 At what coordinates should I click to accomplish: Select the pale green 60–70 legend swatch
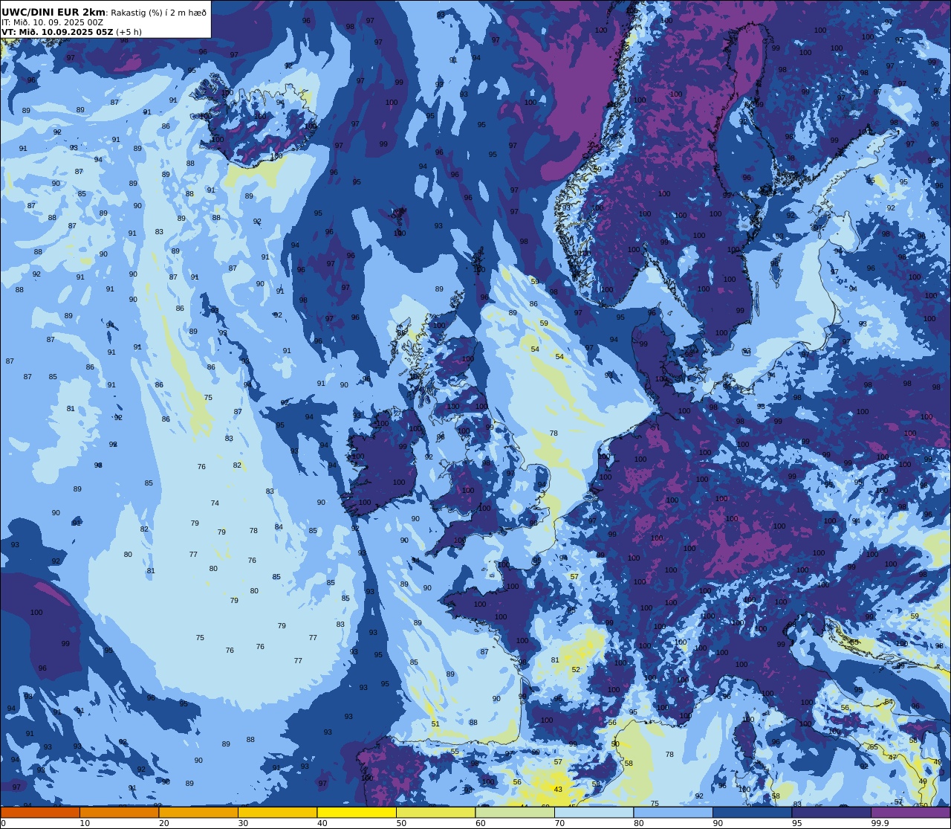coord(515,812)
